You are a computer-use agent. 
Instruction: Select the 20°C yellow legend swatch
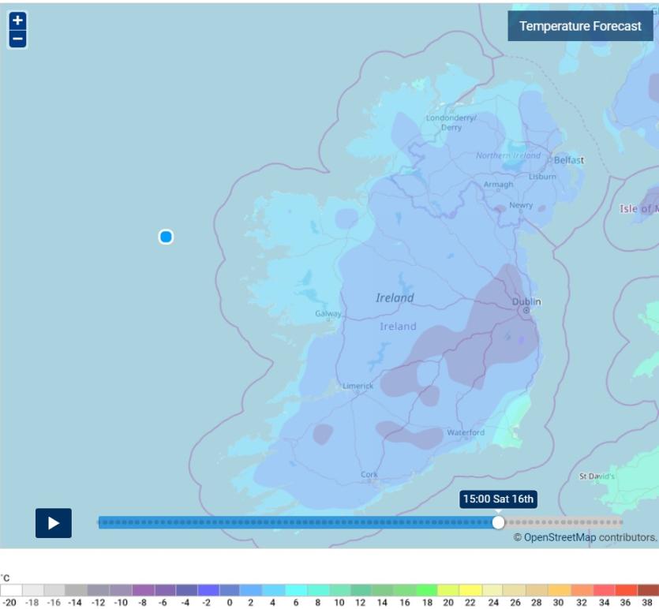tap(448, 590)
